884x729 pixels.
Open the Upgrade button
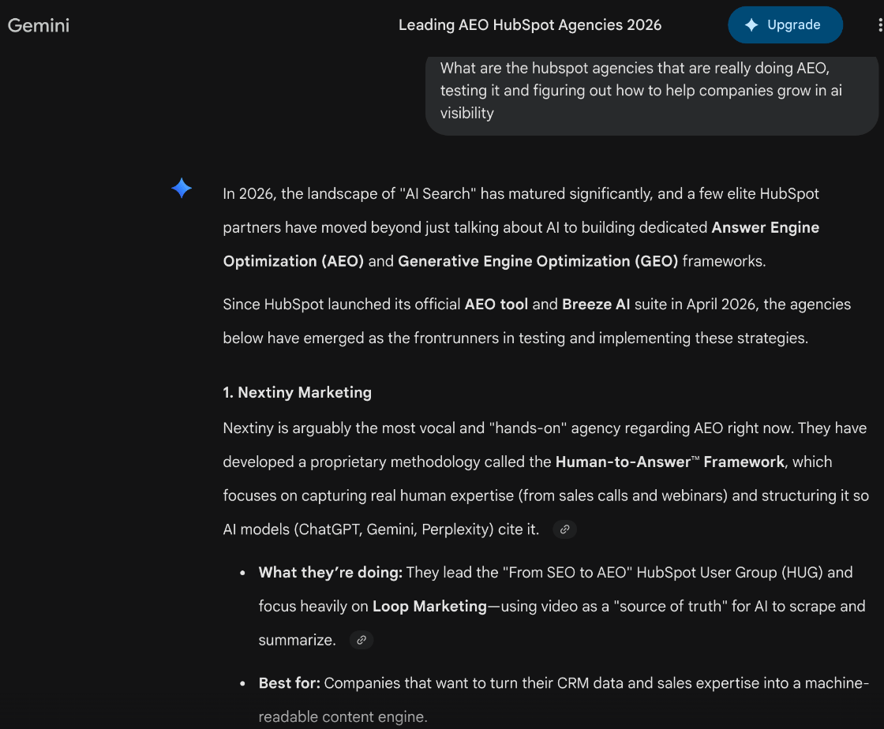pyautogui.click(x=785, y=24)
